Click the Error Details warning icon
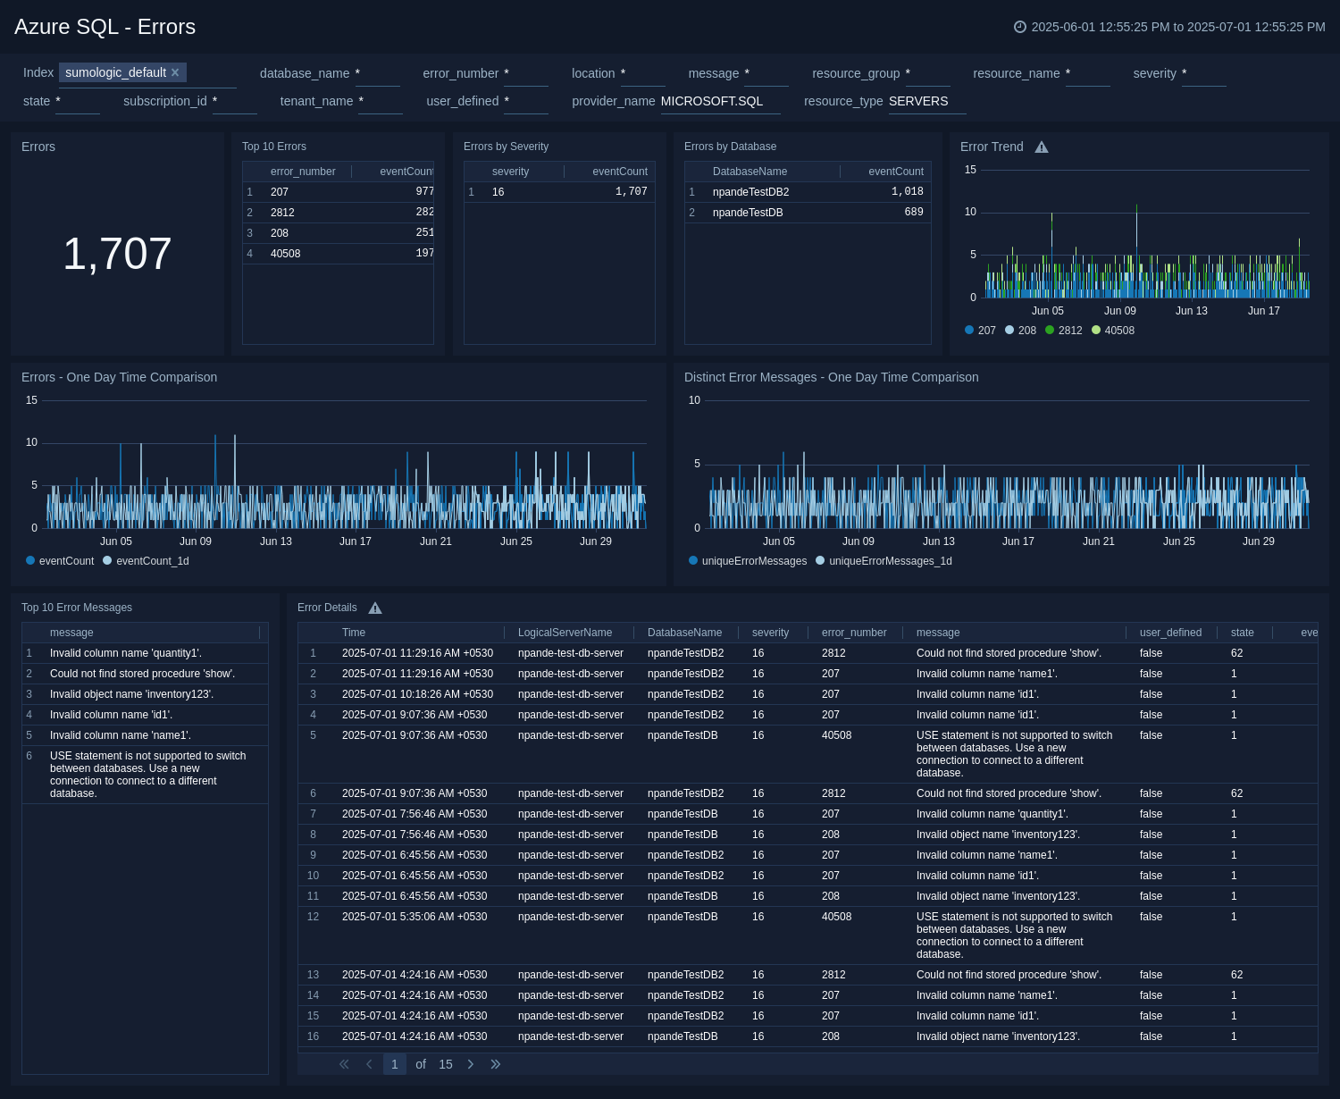The image size is (1340, 1099). (x=375, y=608)
